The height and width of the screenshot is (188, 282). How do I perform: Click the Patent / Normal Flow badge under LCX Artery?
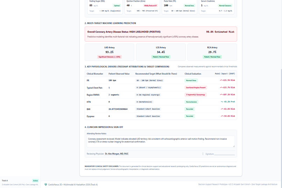[x=161, y=57]
